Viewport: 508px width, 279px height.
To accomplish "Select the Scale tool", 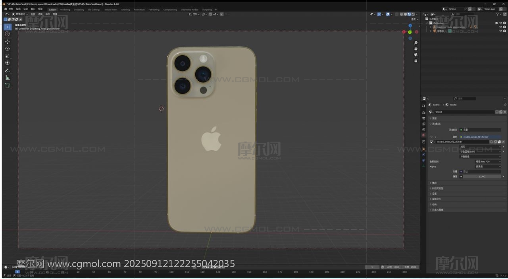I will [7, 56].
